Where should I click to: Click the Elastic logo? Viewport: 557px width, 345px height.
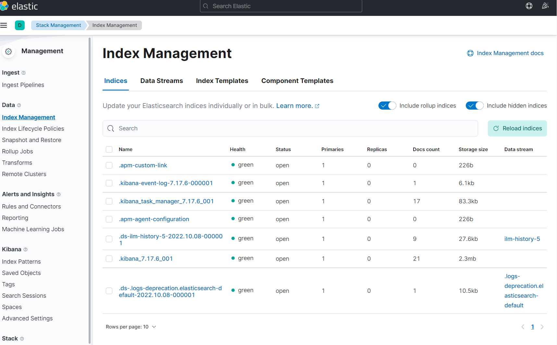click(19, 6)
